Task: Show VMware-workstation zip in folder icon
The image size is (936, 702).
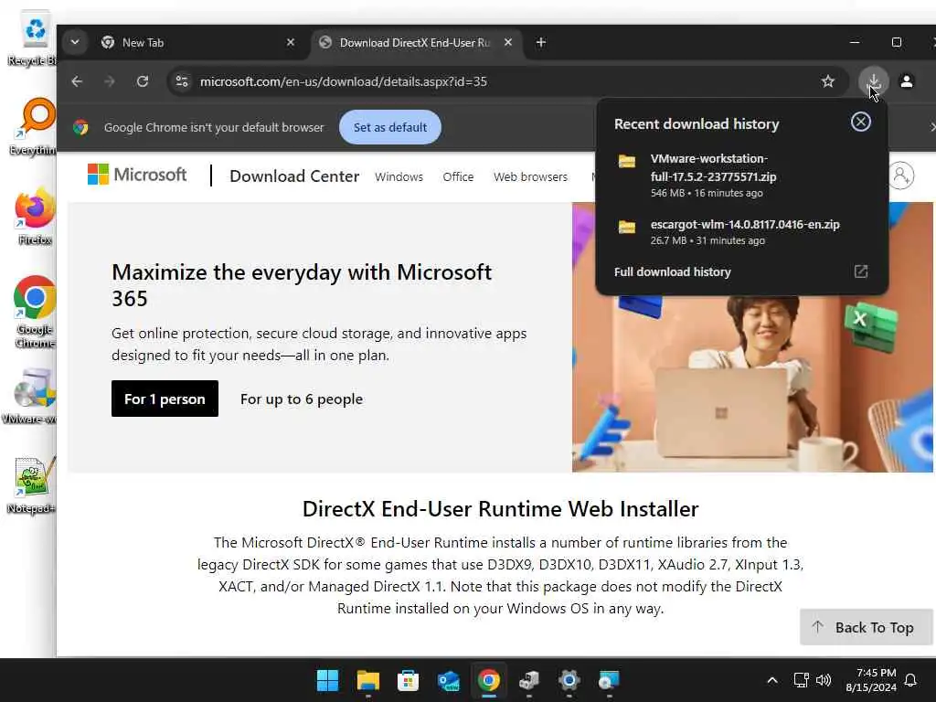Action: coord(627,161)
